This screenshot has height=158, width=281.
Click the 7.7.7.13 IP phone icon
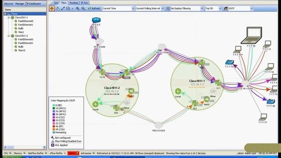pos(230,62)
